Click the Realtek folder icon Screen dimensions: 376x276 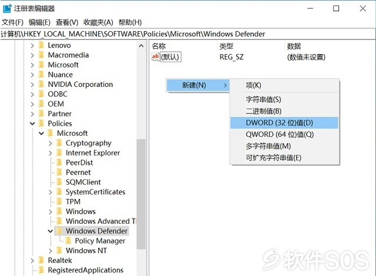[x=42, y=260]
